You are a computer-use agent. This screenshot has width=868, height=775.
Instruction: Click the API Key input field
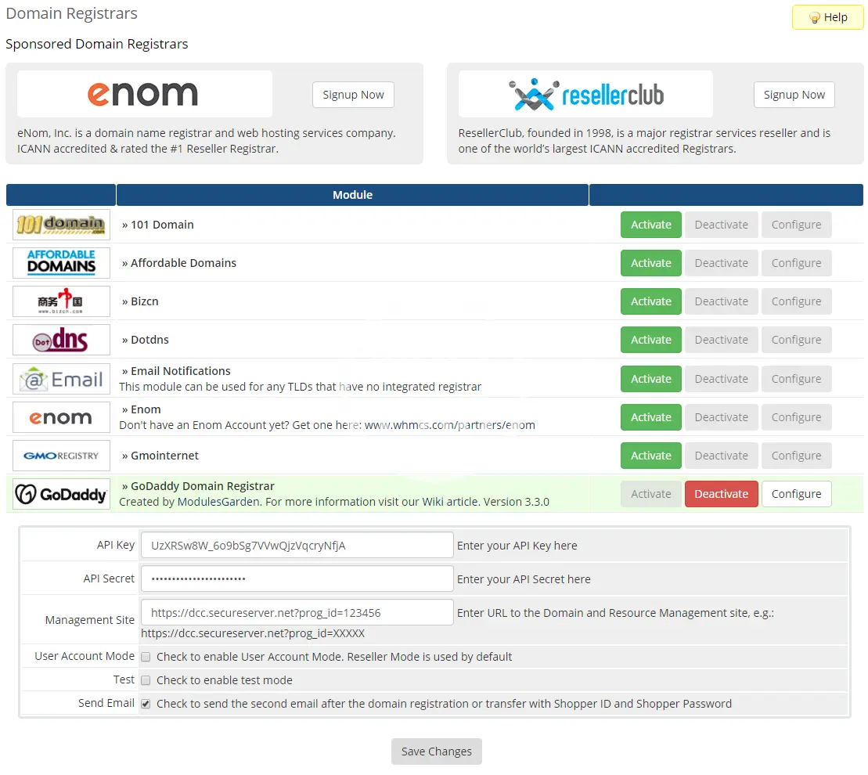point(297,546)
